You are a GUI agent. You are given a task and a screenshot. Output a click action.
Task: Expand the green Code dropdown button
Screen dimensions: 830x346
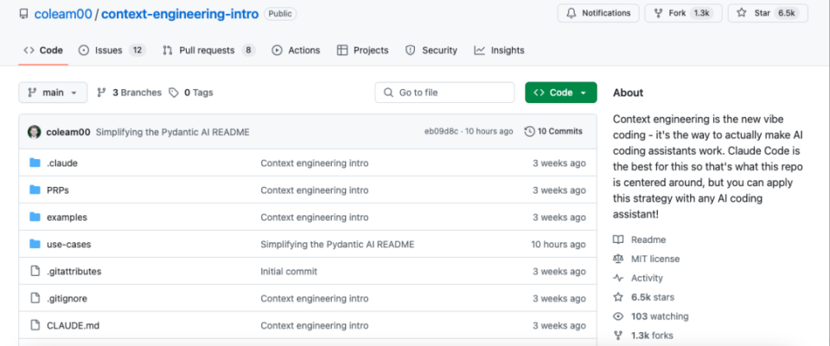560,93
